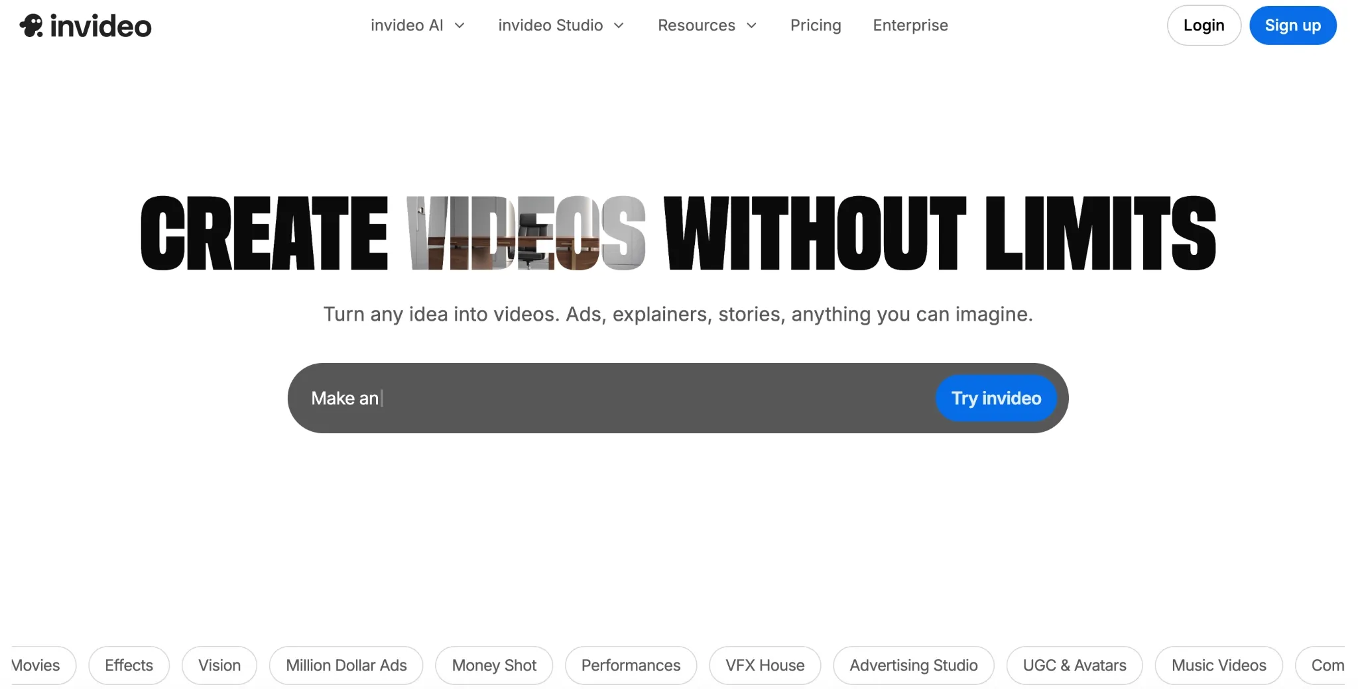Go to the Pricing page

[x=816, y=25]
